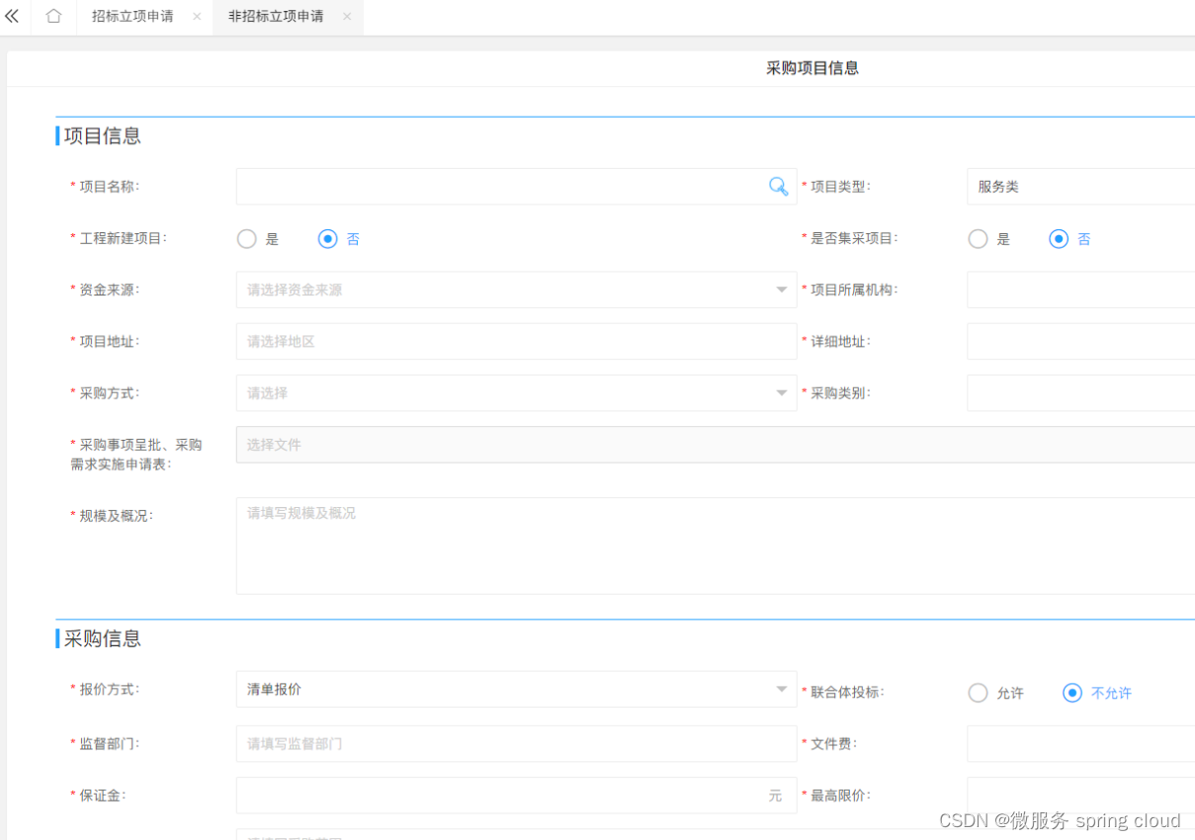Viewport: 1195px width, 840px height.
Task: Click the 规模及概况 text area
Action: pyautogui.click(x=716, y=546)
